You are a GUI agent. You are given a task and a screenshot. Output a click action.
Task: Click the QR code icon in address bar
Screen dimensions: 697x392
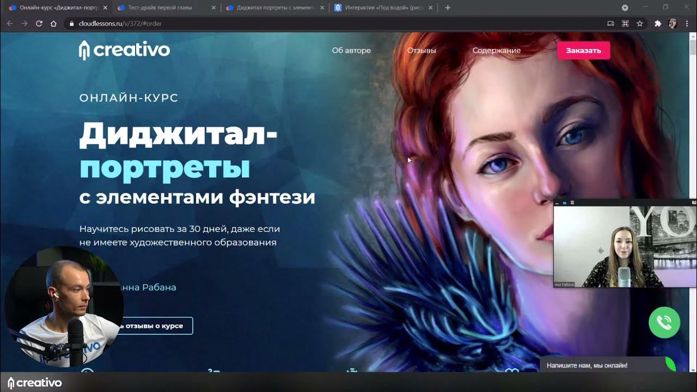tap(625, 23)
